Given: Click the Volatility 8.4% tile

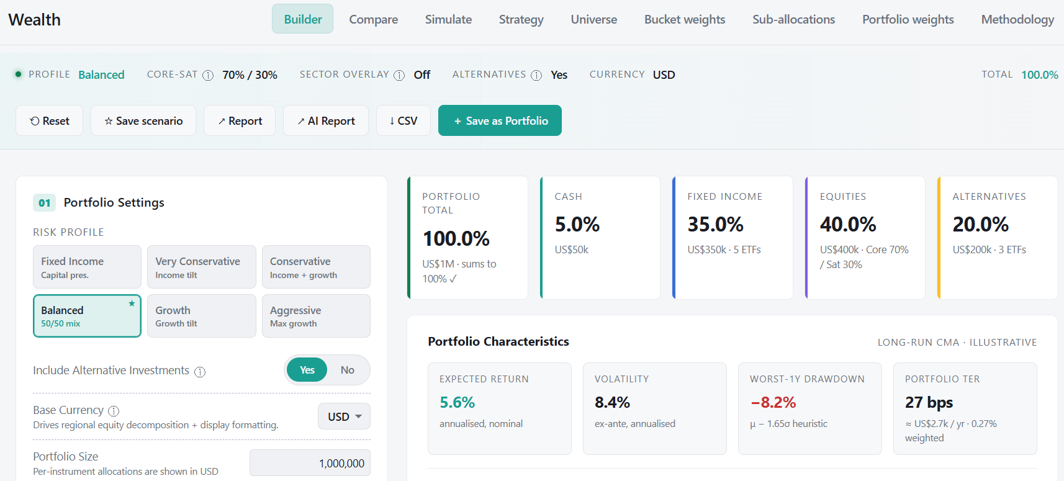Looking at the screenshot, I should point(655,408).
